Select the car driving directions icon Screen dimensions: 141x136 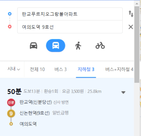point(34,45)
